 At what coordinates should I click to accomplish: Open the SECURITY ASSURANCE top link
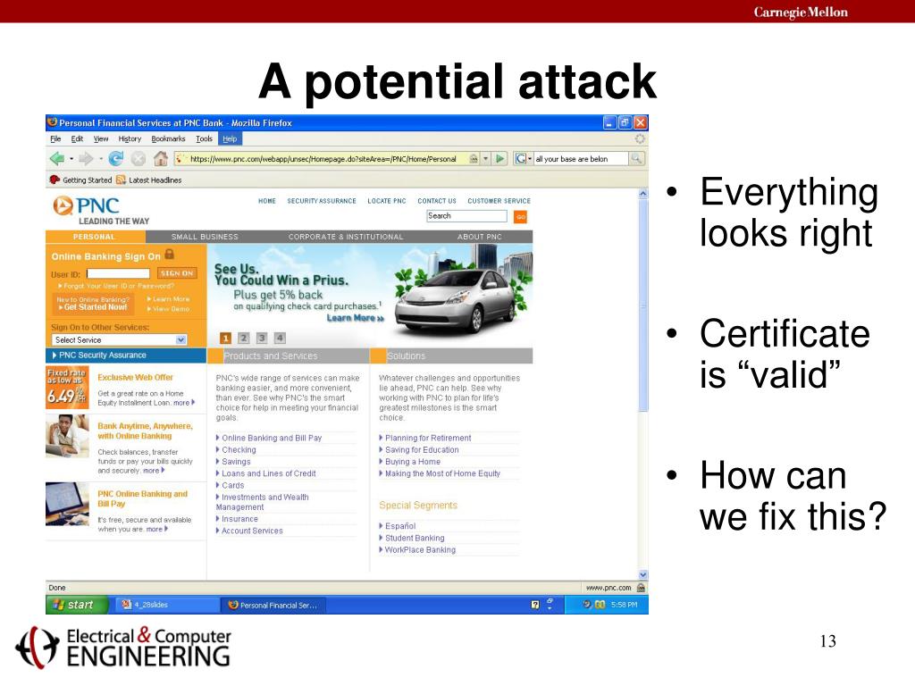tap(322, 201)
